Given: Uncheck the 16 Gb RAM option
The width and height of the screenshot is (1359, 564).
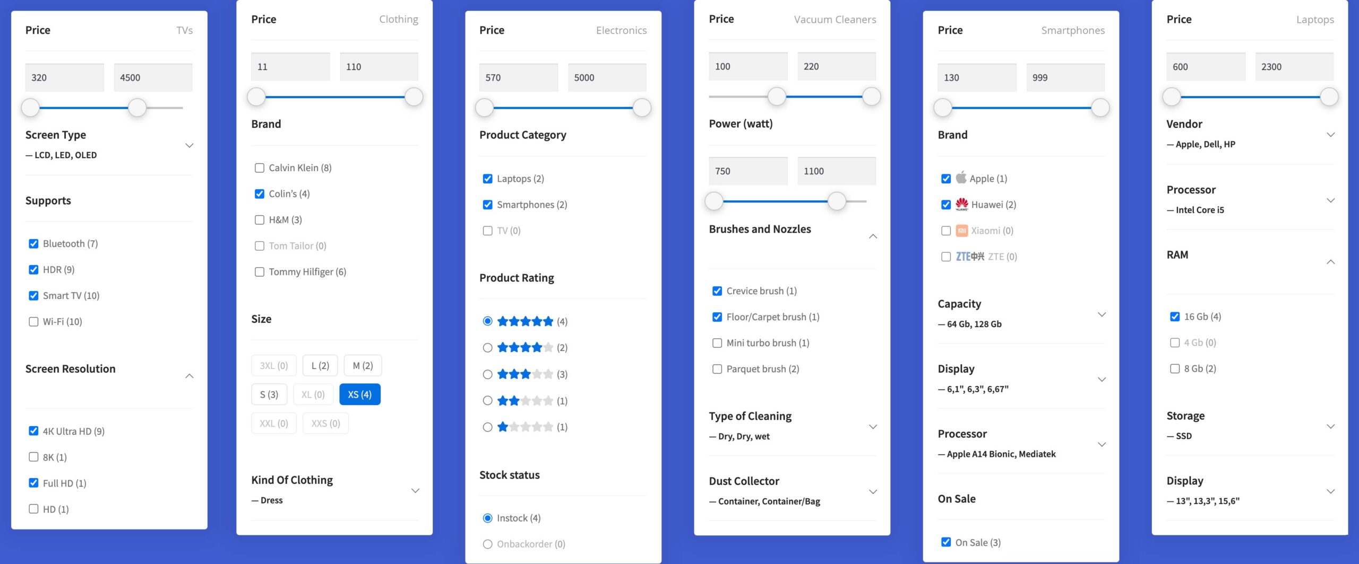Looking at the screenshot, I should coord(1175,316).
